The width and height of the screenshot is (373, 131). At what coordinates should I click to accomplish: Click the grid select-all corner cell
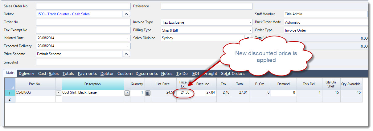10,84
